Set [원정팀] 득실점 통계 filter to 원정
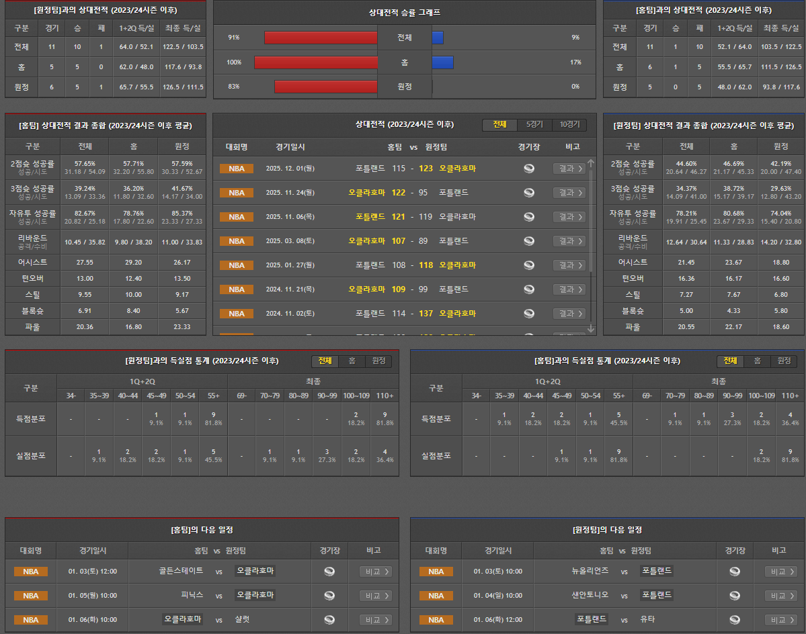The height and width of the screenshot is (634, 806). [x=378, y=361]
